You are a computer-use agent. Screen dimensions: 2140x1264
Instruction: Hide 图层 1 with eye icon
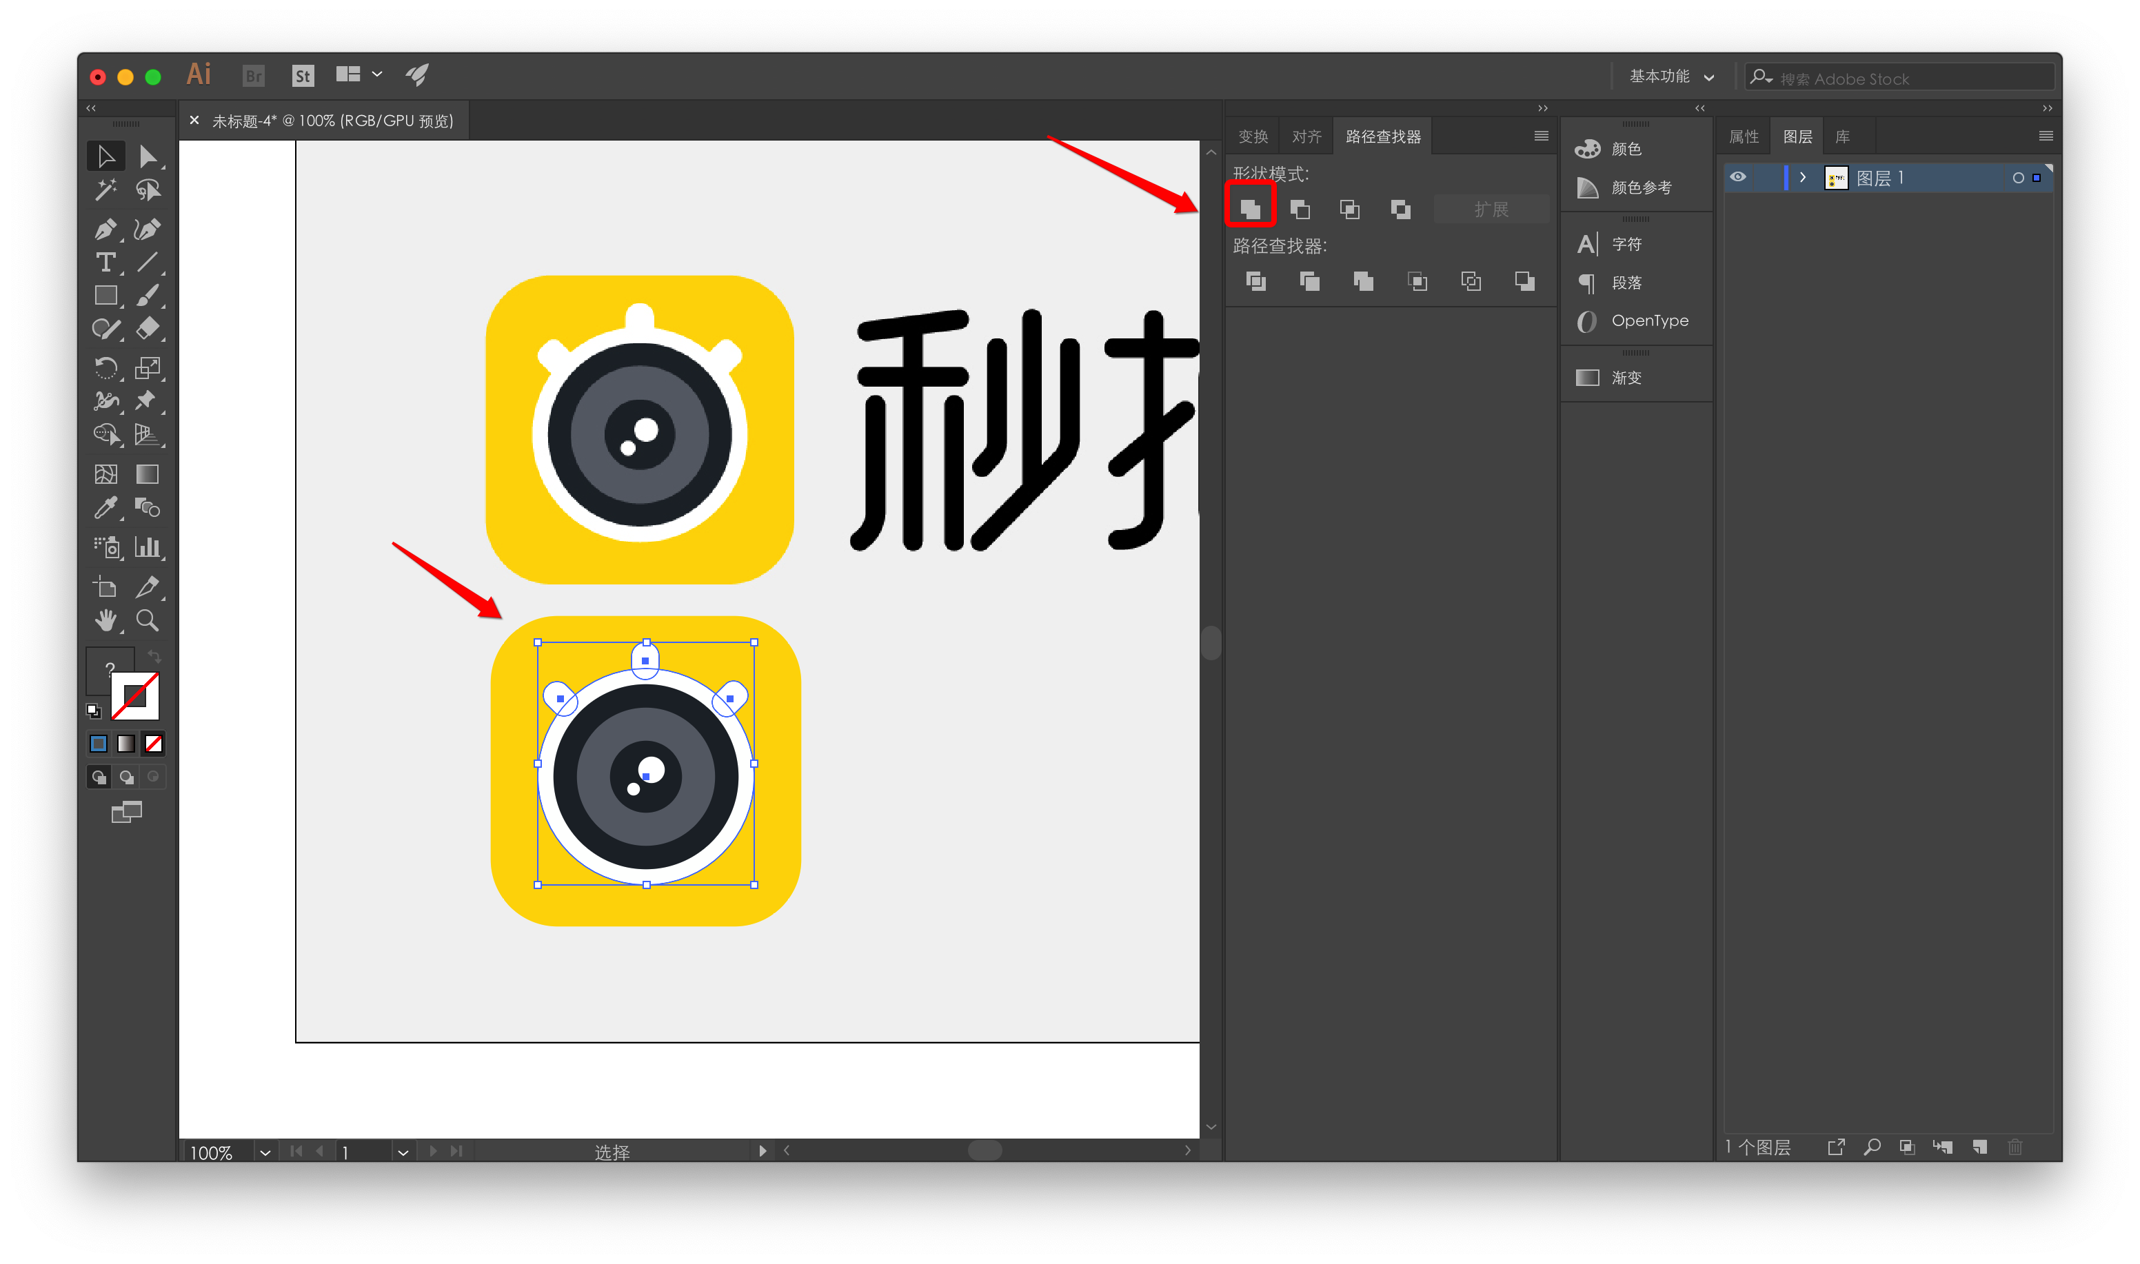click(x=1738, y=177)
